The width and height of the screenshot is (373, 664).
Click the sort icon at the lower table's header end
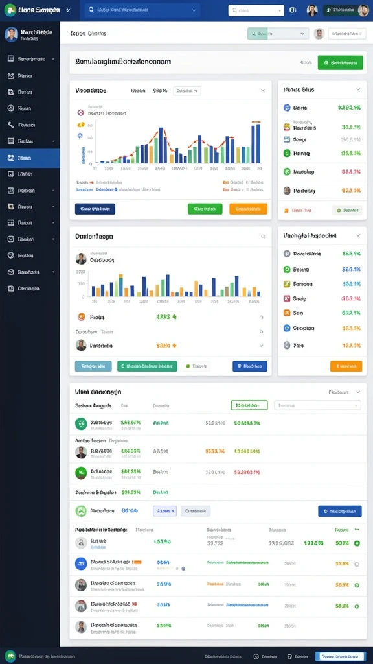pos(357,529)
